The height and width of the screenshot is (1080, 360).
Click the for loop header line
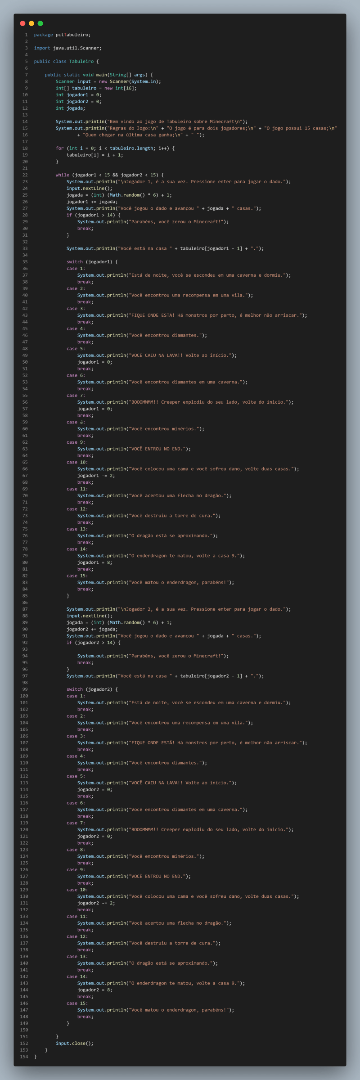(115, 148)
